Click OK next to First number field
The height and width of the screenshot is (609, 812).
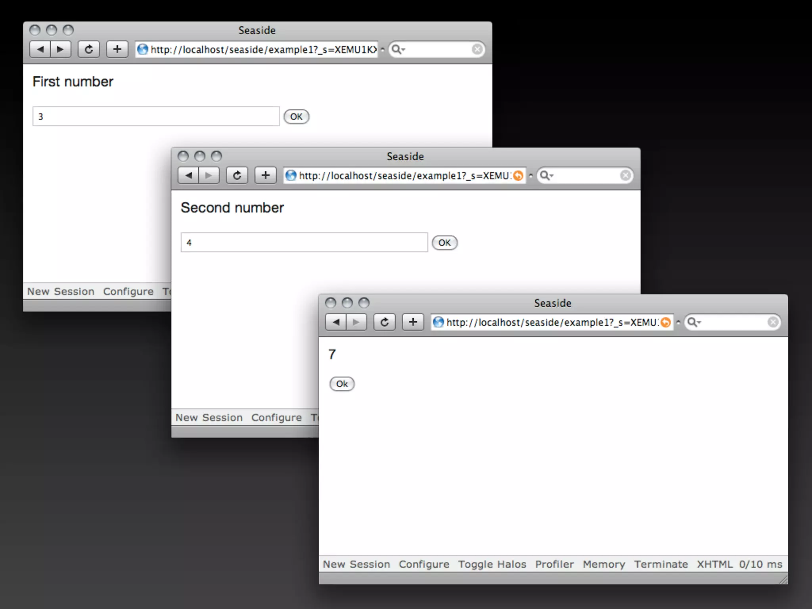point(296,117)
